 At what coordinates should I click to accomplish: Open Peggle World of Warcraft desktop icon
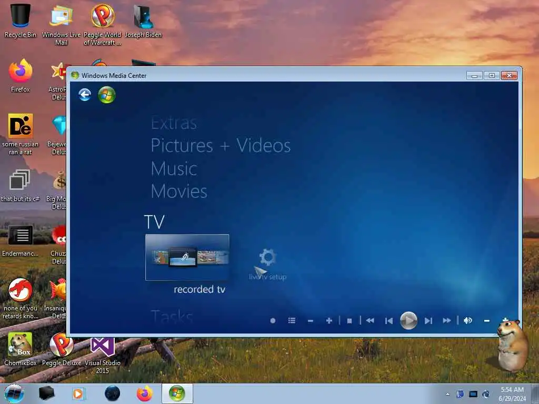(103, 24)
